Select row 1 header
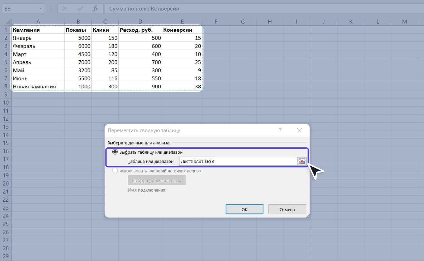The image size is (424, 261). click(x=6, y=30)
